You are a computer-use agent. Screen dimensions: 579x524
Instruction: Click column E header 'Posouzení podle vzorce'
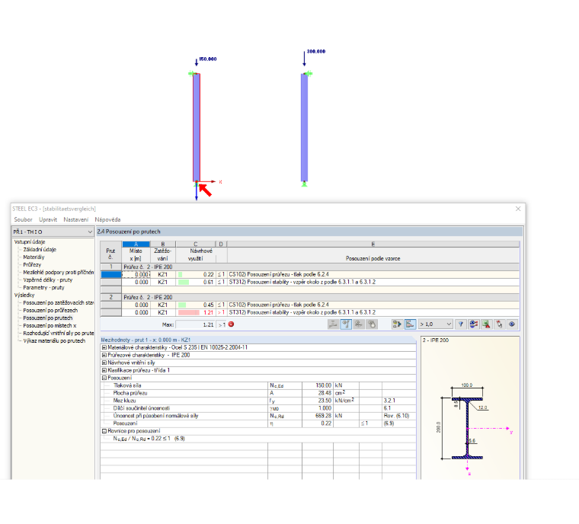tap(373, 258)
